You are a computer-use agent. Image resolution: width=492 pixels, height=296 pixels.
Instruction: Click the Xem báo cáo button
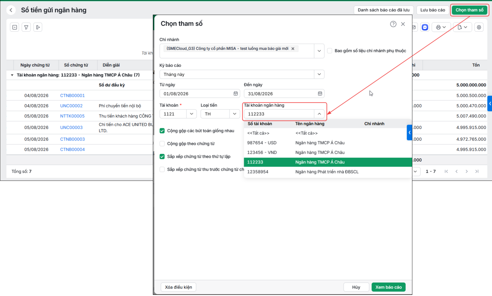[388, 287]
